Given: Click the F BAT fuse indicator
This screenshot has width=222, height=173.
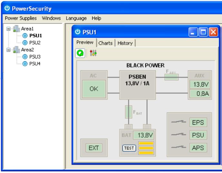Looking at the screenshot, I should tap(128, 112).
